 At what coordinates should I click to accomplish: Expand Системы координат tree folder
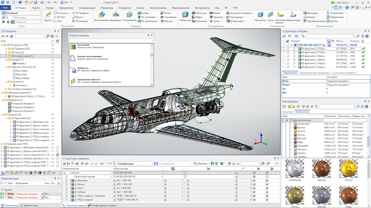point(6,89)
